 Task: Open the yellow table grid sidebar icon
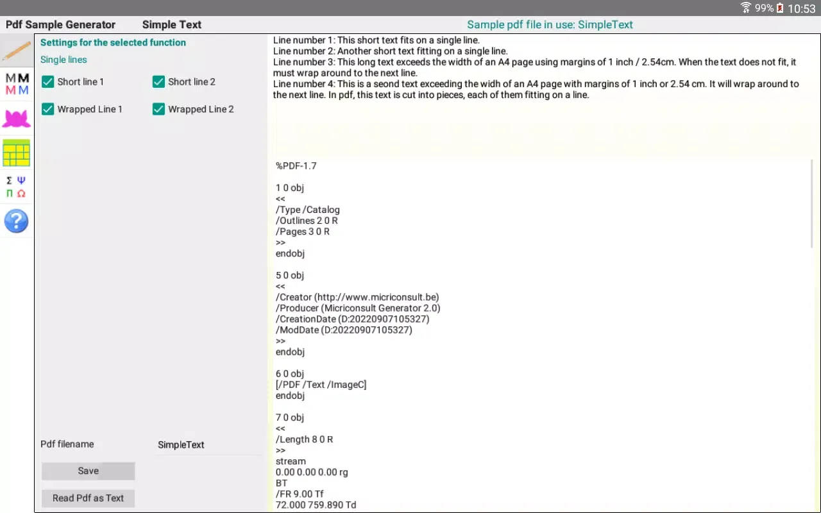coord(17,153)
